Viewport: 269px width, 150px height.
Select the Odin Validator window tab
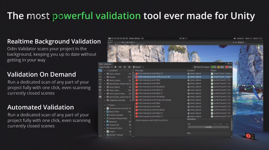pos(105,64)
